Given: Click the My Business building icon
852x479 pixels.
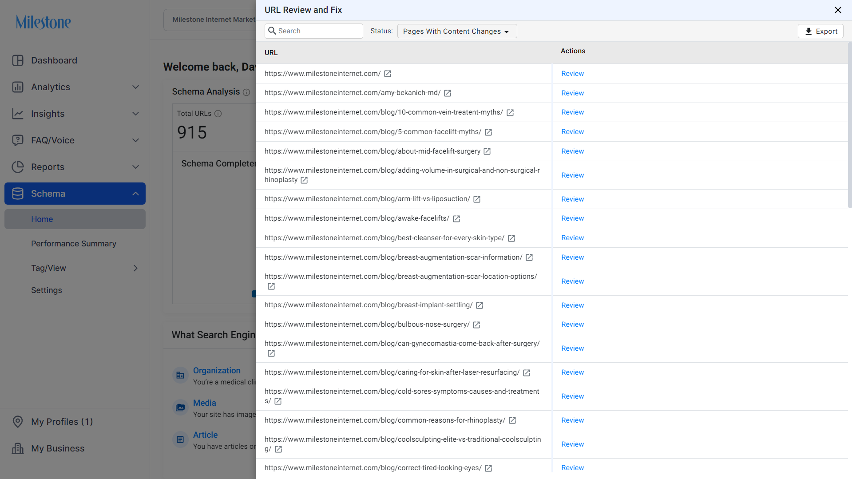Looking at the screenshot, I should pyautogui.click(x=18, y=448).
